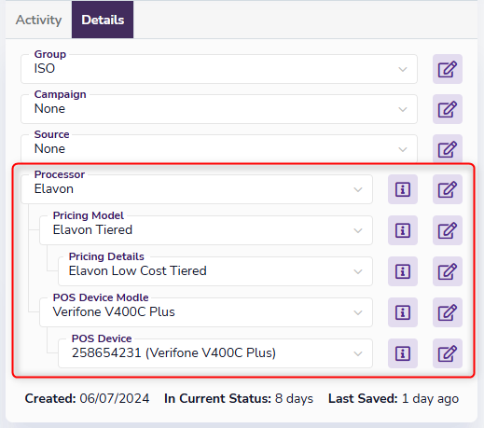
Task: Show info for Pricing Model row
Action: pyautogui.click(x=403, y=230)
